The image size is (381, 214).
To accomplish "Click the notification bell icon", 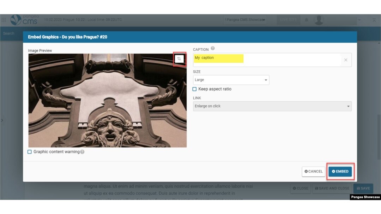I will click(307, 20).
